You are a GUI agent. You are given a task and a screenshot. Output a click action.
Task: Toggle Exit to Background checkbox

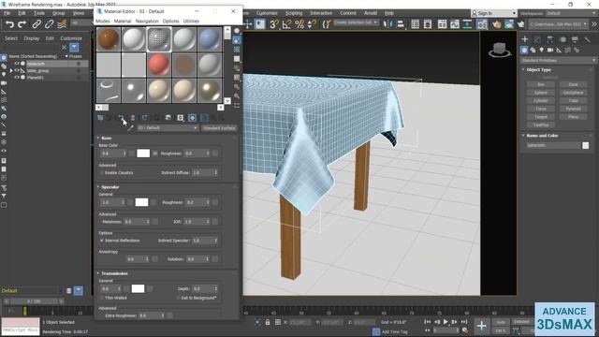tap(178, 298)
